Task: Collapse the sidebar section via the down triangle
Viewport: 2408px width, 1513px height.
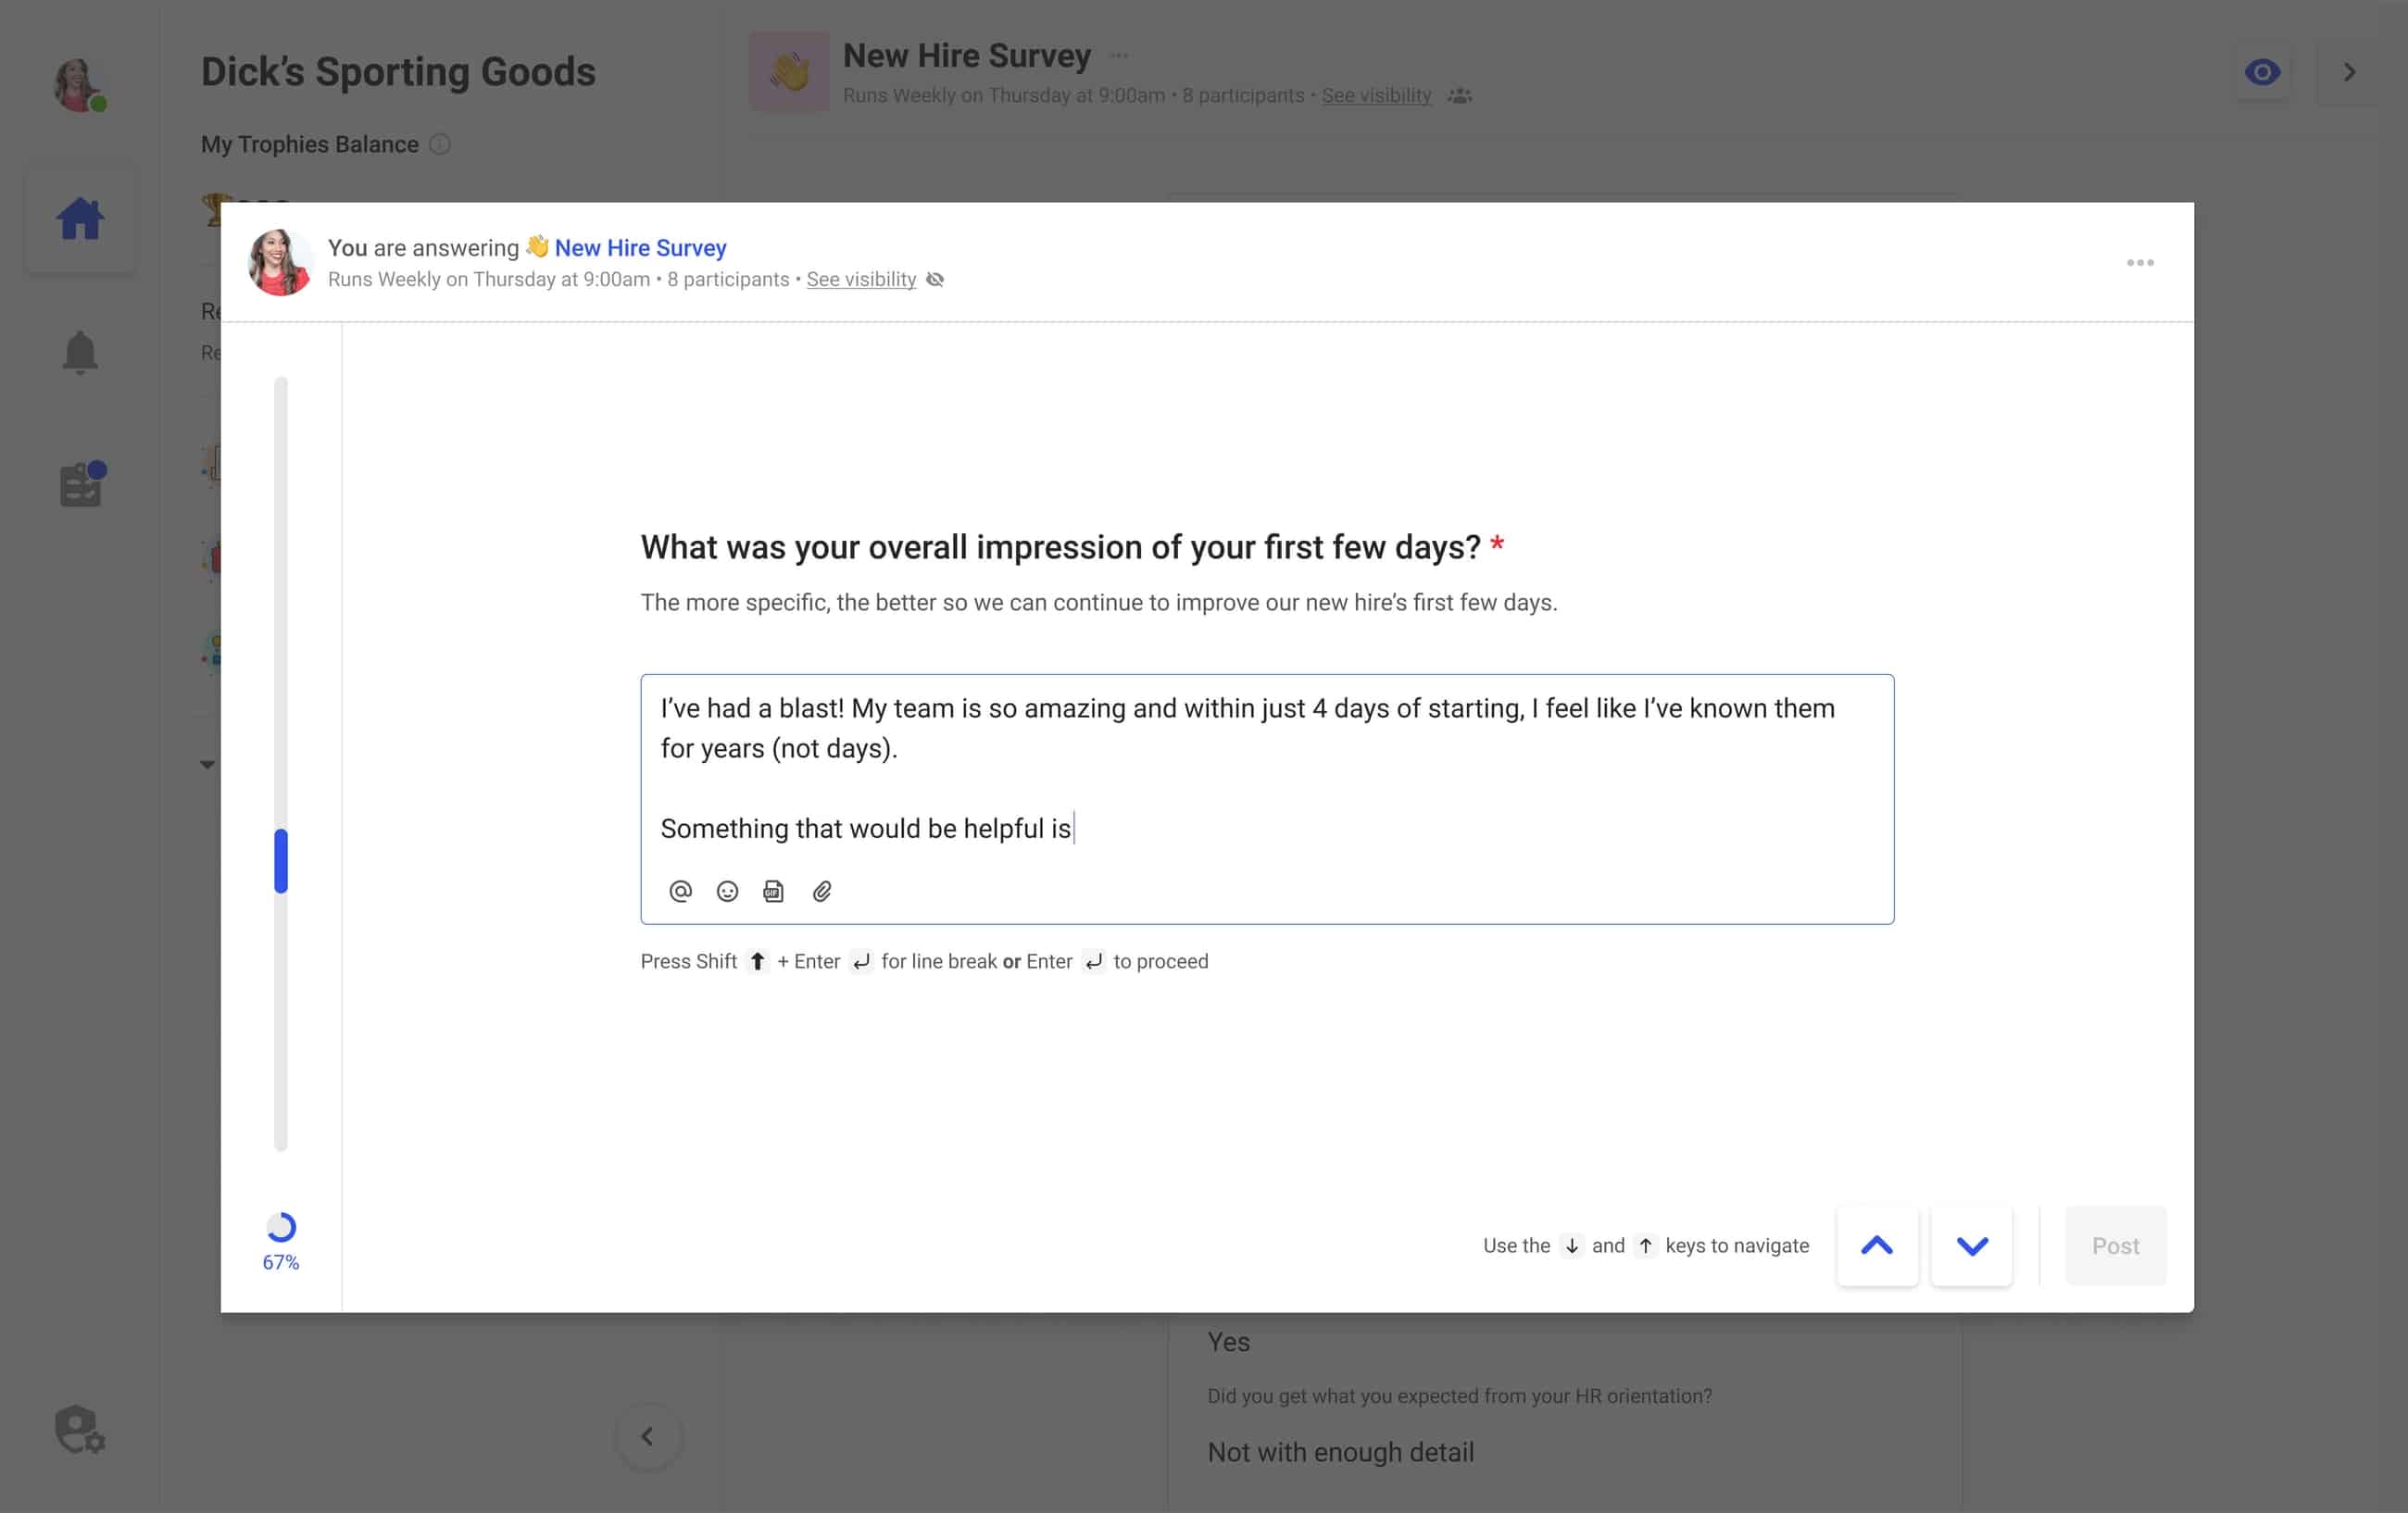Action: pyautogui.click(x=209, y=764)
